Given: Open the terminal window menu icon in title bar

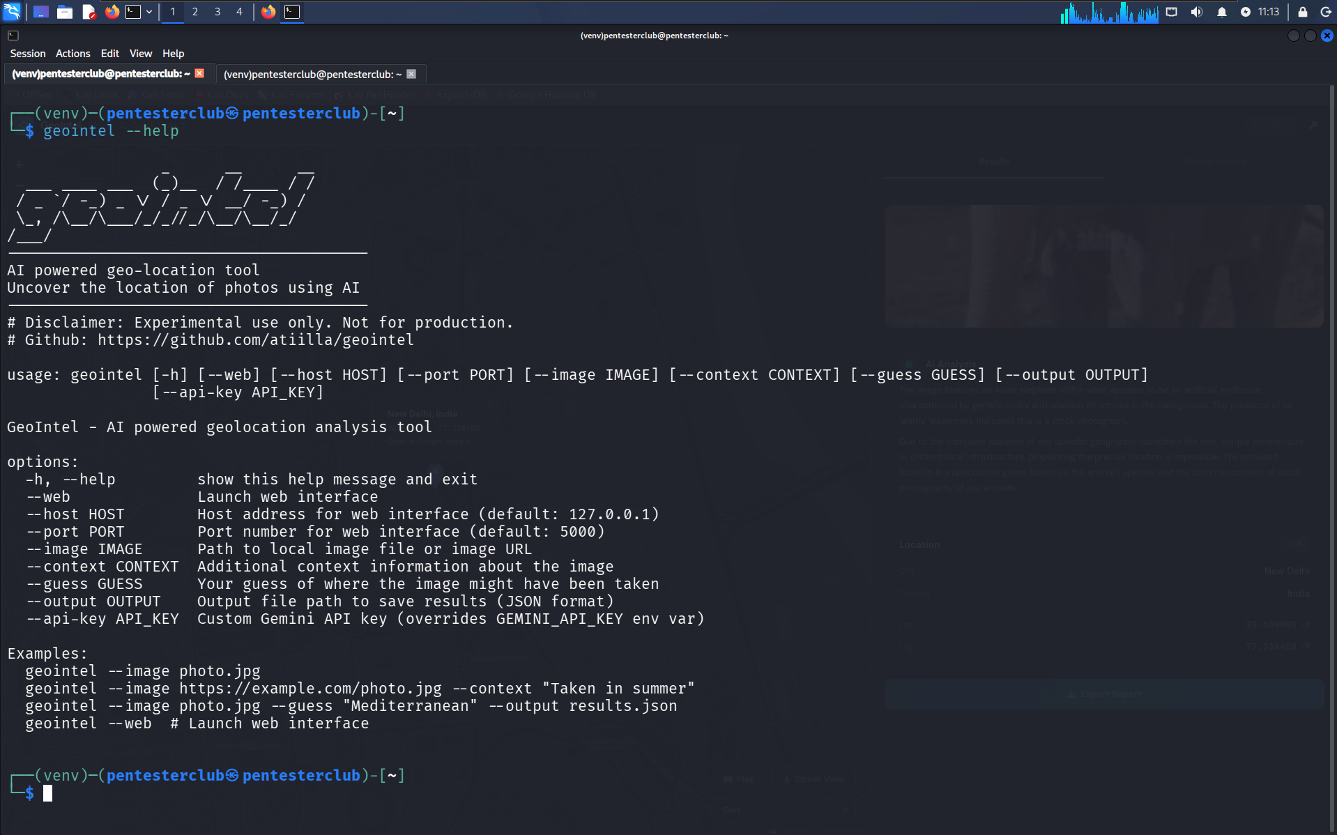Looking at the screenshot, I should point(13,36).
